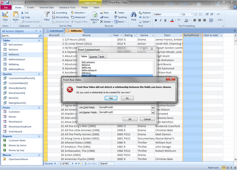Open the MovieSearchSQ query

pos(17,93)
